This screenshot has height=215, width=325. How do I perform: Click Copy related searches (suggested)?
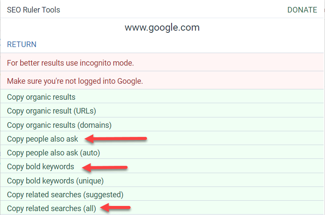coord(162,194)
